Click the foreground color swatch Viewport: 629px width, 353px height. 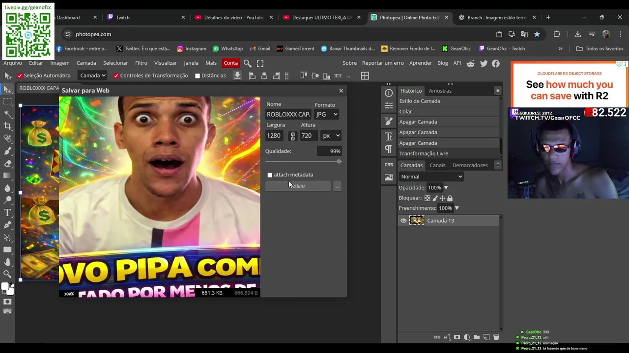tap(5, 286)
